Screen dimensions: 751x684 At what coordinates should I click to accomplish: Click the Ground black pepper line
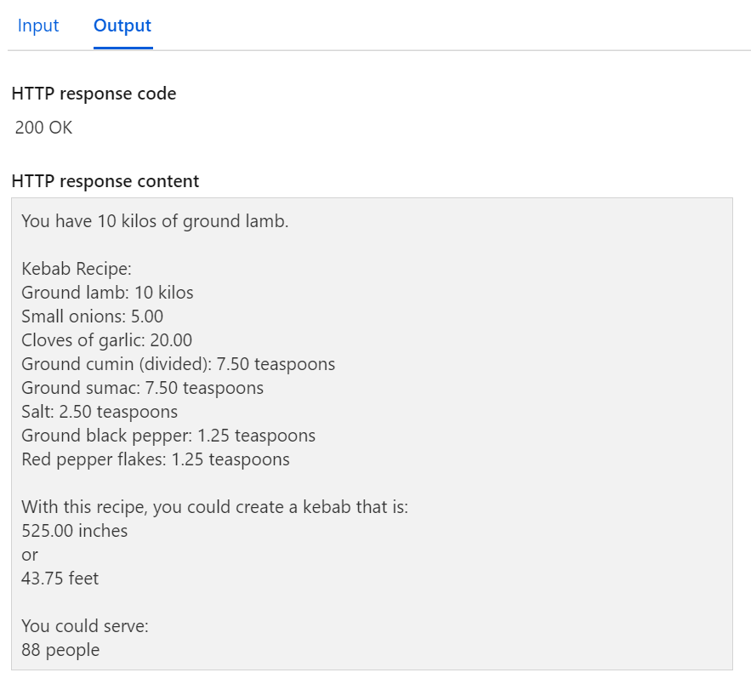click(168, 436)
